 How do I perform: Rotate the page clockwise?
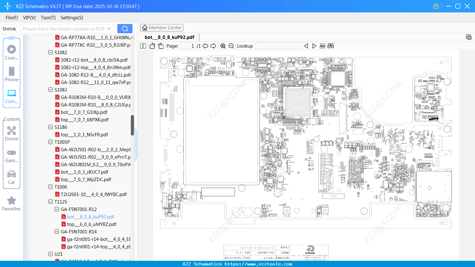[x=161, y=46]
